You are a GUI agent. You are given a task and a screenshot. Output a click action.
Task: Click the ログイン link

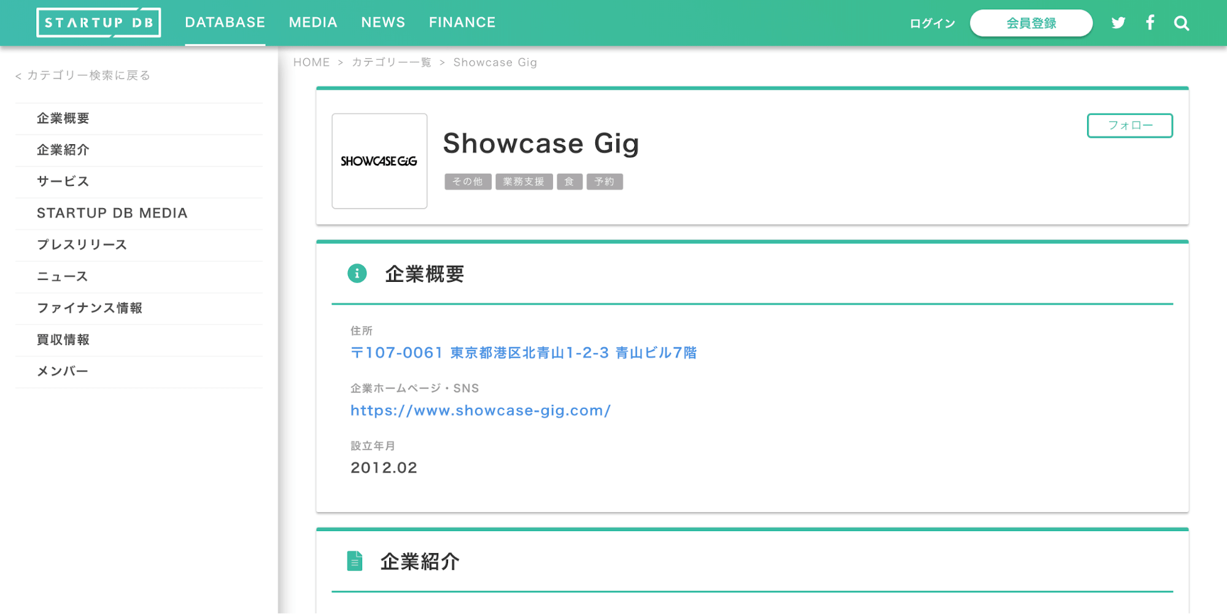tap(932, 23)
